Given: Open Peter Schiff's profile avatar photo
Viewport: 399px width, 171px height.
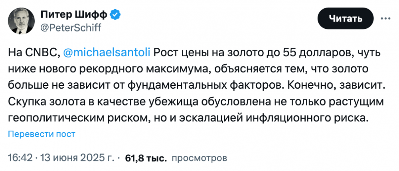Looking at the screenshot, I should (21, 21).
